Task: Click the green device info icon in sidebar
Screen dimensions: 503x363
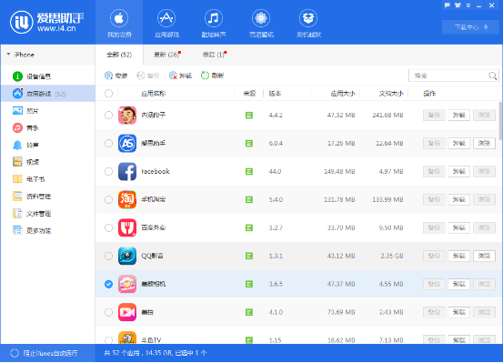Action: (x=17, y=76)
